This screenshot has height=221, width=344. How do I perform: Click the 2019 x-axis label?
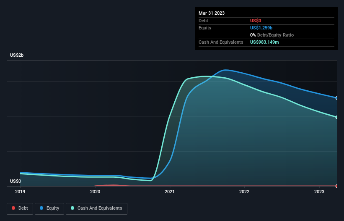coord(20,192)
